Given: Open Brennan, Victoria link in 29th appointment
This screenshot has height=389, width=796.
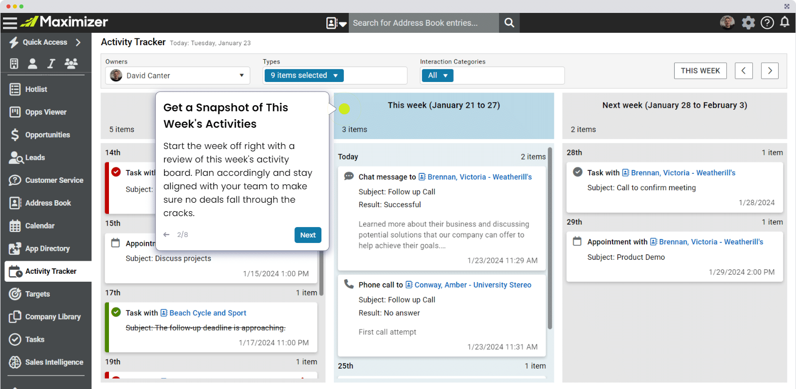Looking at the screenshot, I should (x=711, y=242).
